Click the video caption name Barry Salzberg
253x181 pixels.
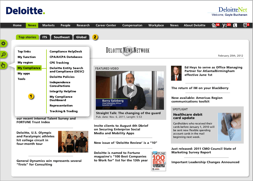[113, 101]
